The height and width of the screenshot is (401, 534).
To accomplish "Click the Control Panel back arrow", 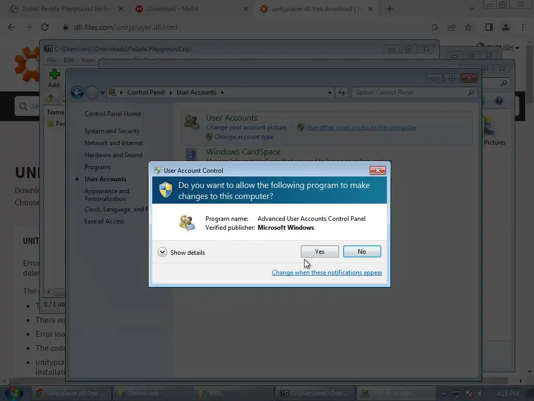I will pyautogui.click(x=77, y=92).
